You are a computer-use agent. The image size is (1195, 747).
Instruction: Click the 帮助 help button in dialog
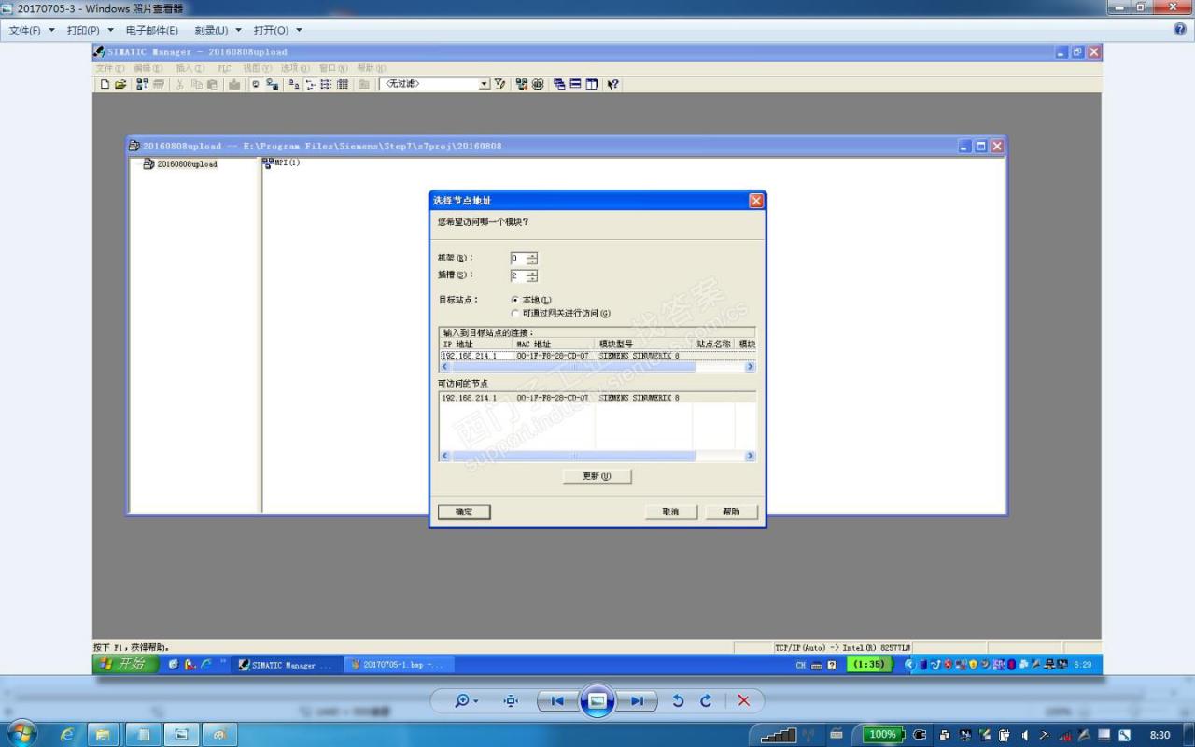[731, 512]
